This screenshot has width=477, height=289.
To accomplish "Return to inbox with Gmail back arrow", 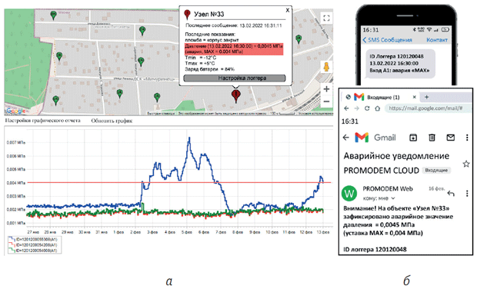I will (x=346, y=138).
